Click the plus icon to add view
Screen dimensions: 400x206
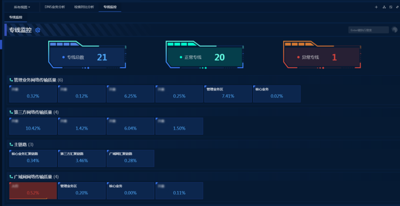pyautogui.click(x=376, y=7)
